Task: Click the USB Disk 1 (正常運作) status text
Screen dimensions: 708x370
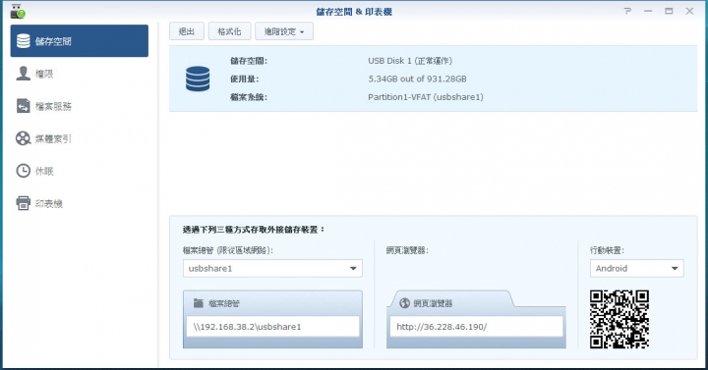Action: pos(410,61)
